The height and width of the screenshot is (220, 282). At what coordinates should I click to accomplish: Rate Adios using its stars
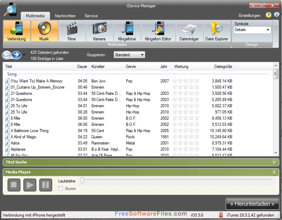(x=186, y=143)
